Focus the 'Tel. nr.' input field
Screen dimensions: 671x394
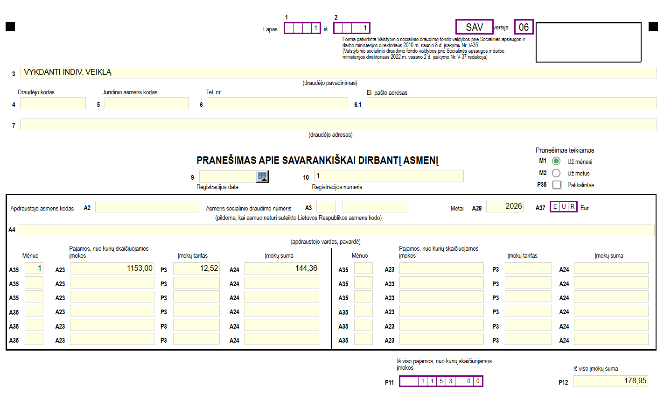point(278,103)
